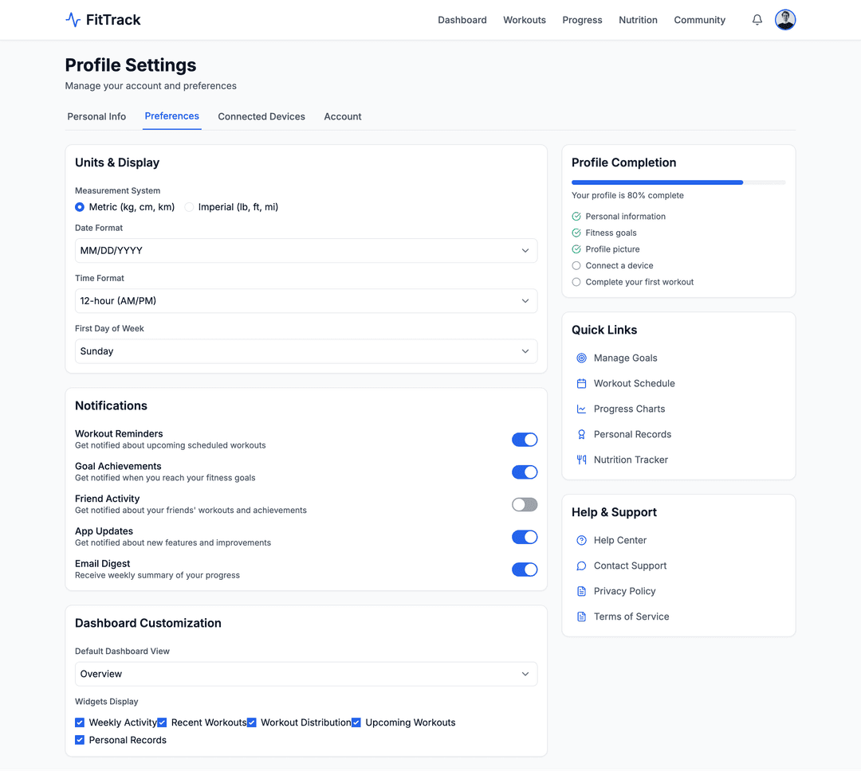Click the Personal Records award icon
The image size is (861, 771).
(x=581, y=435)
